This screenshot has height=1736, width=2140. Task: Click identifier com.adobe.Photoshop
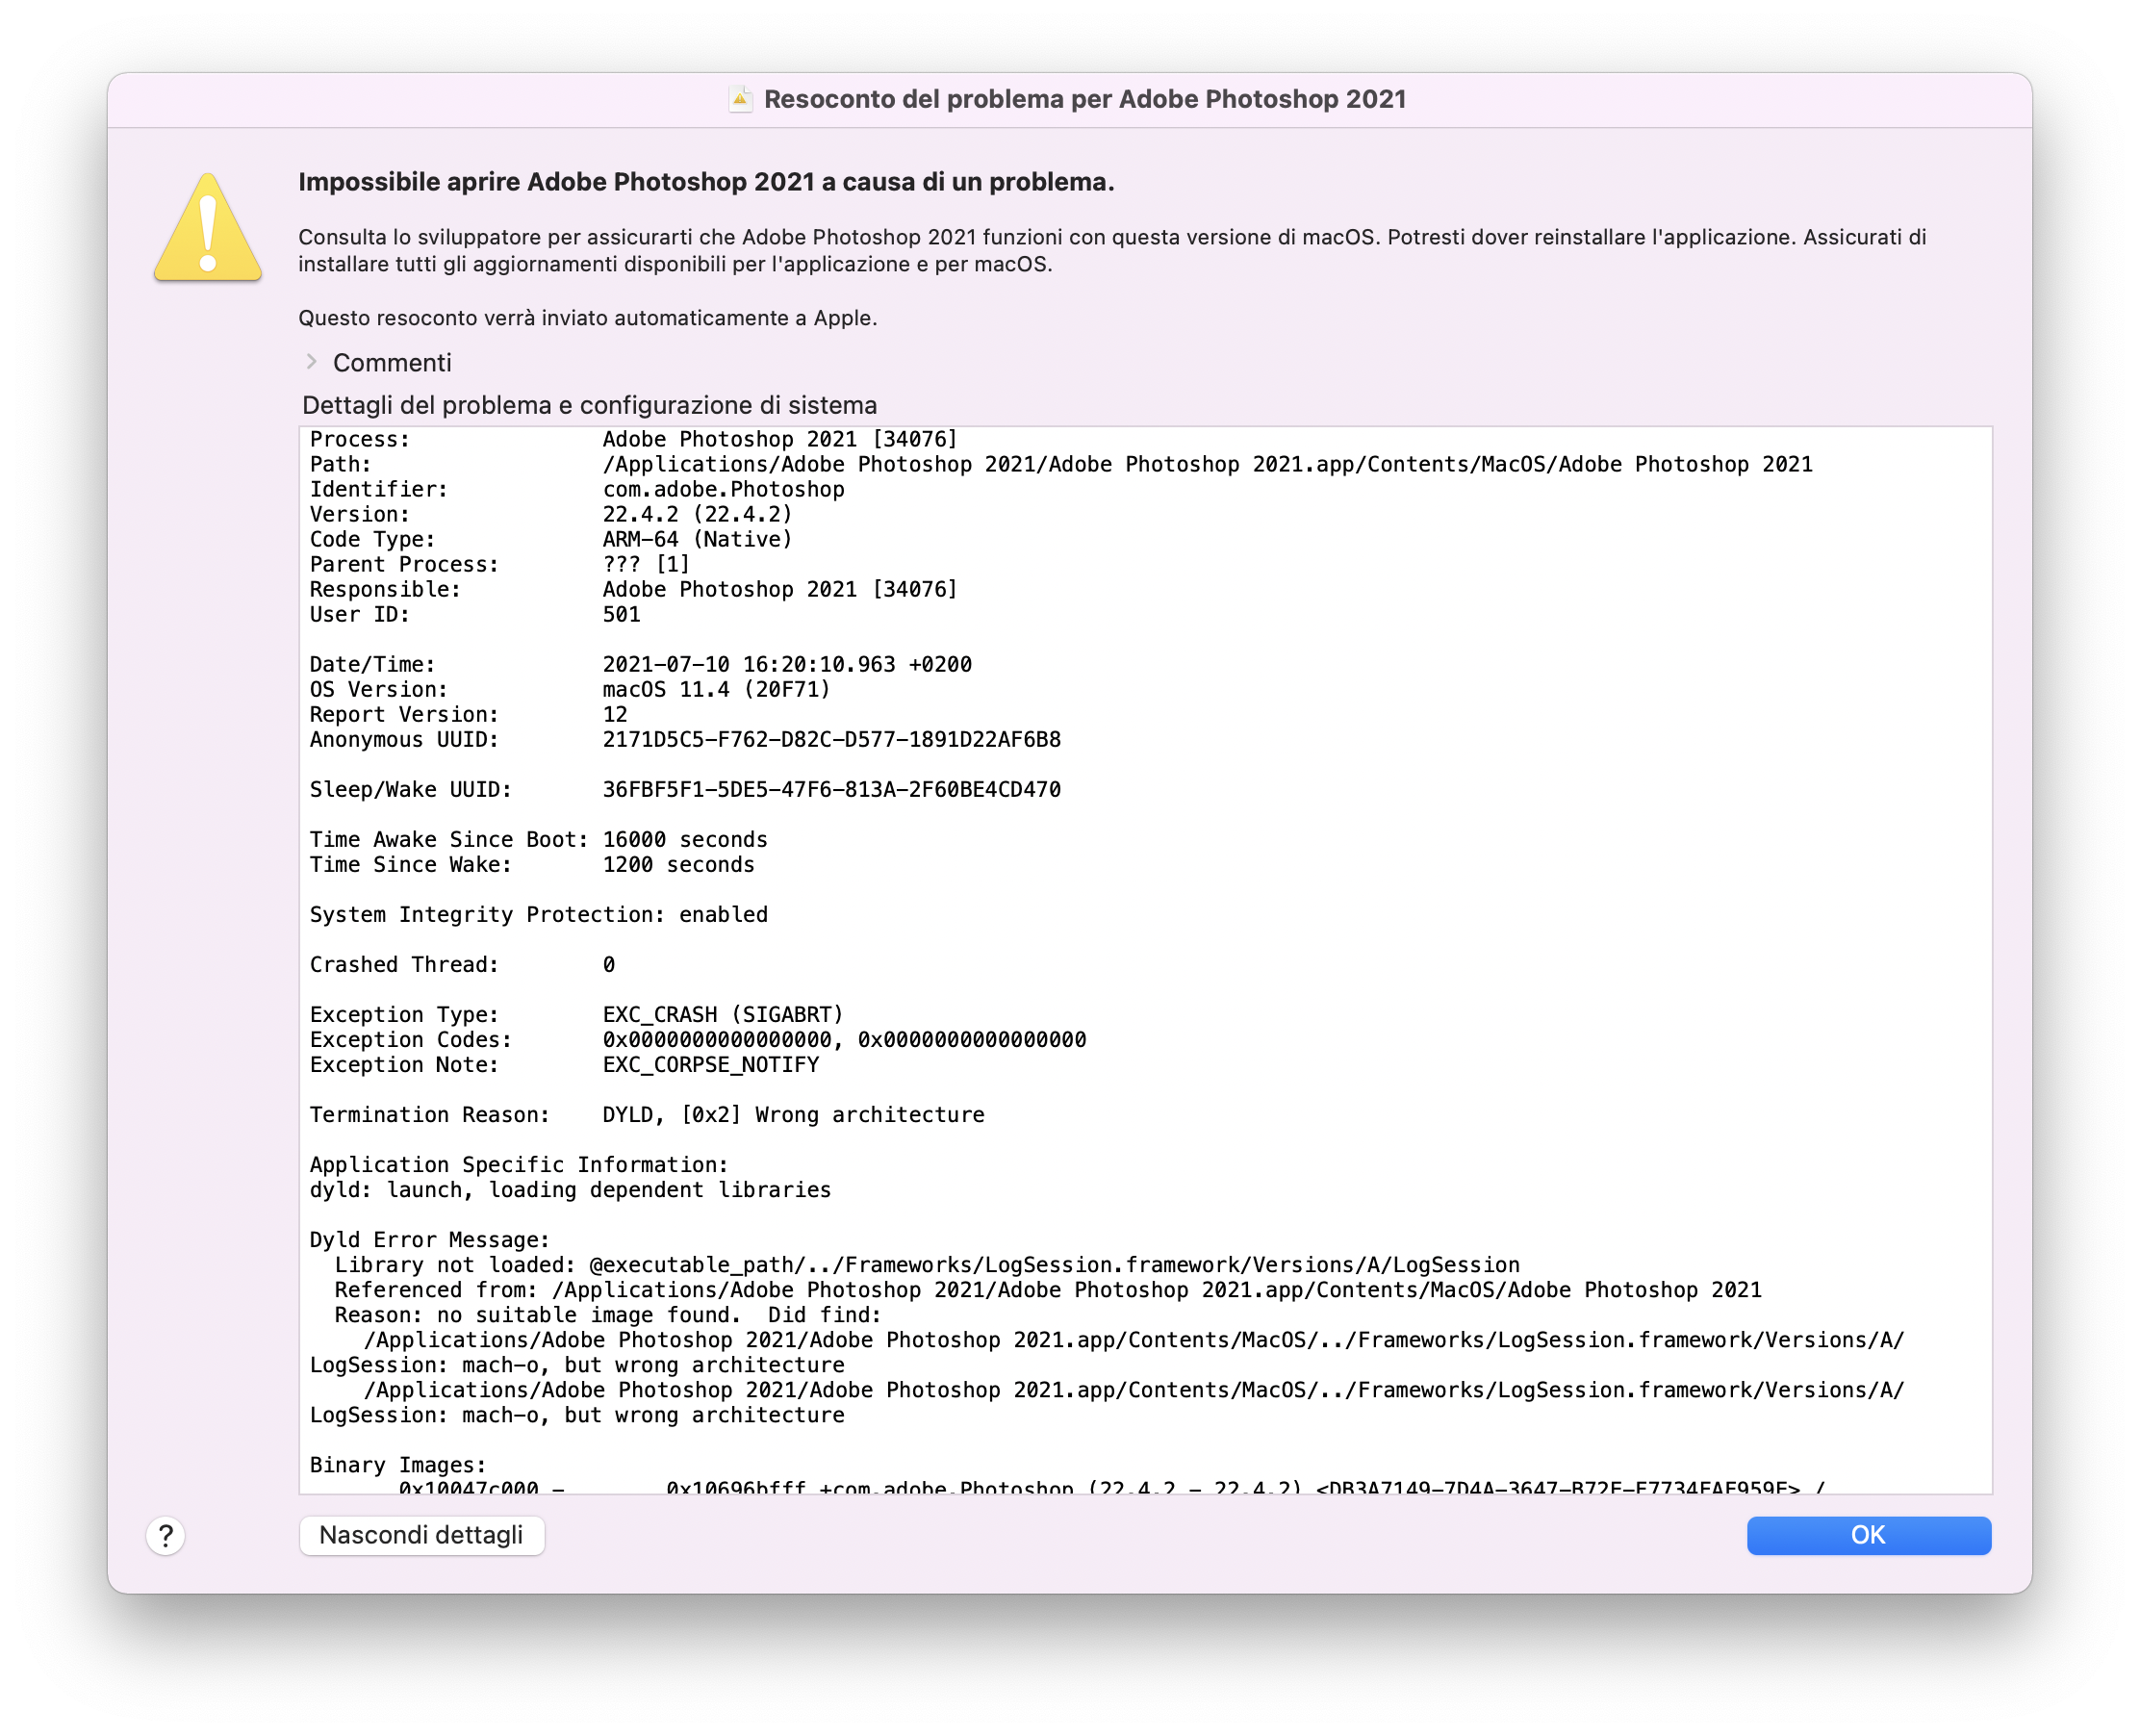pos(723,489)
